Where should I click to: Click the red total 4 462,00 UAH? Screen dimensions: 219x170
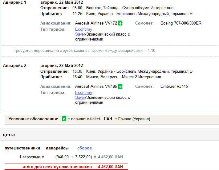click(x=110, y=167)
